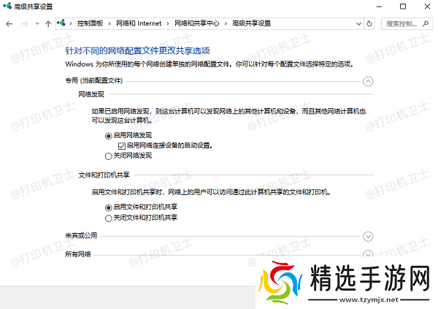Select 关闭网络发现 radio button
The height and width of the screenshot is (309, 438).
point(109,156)
